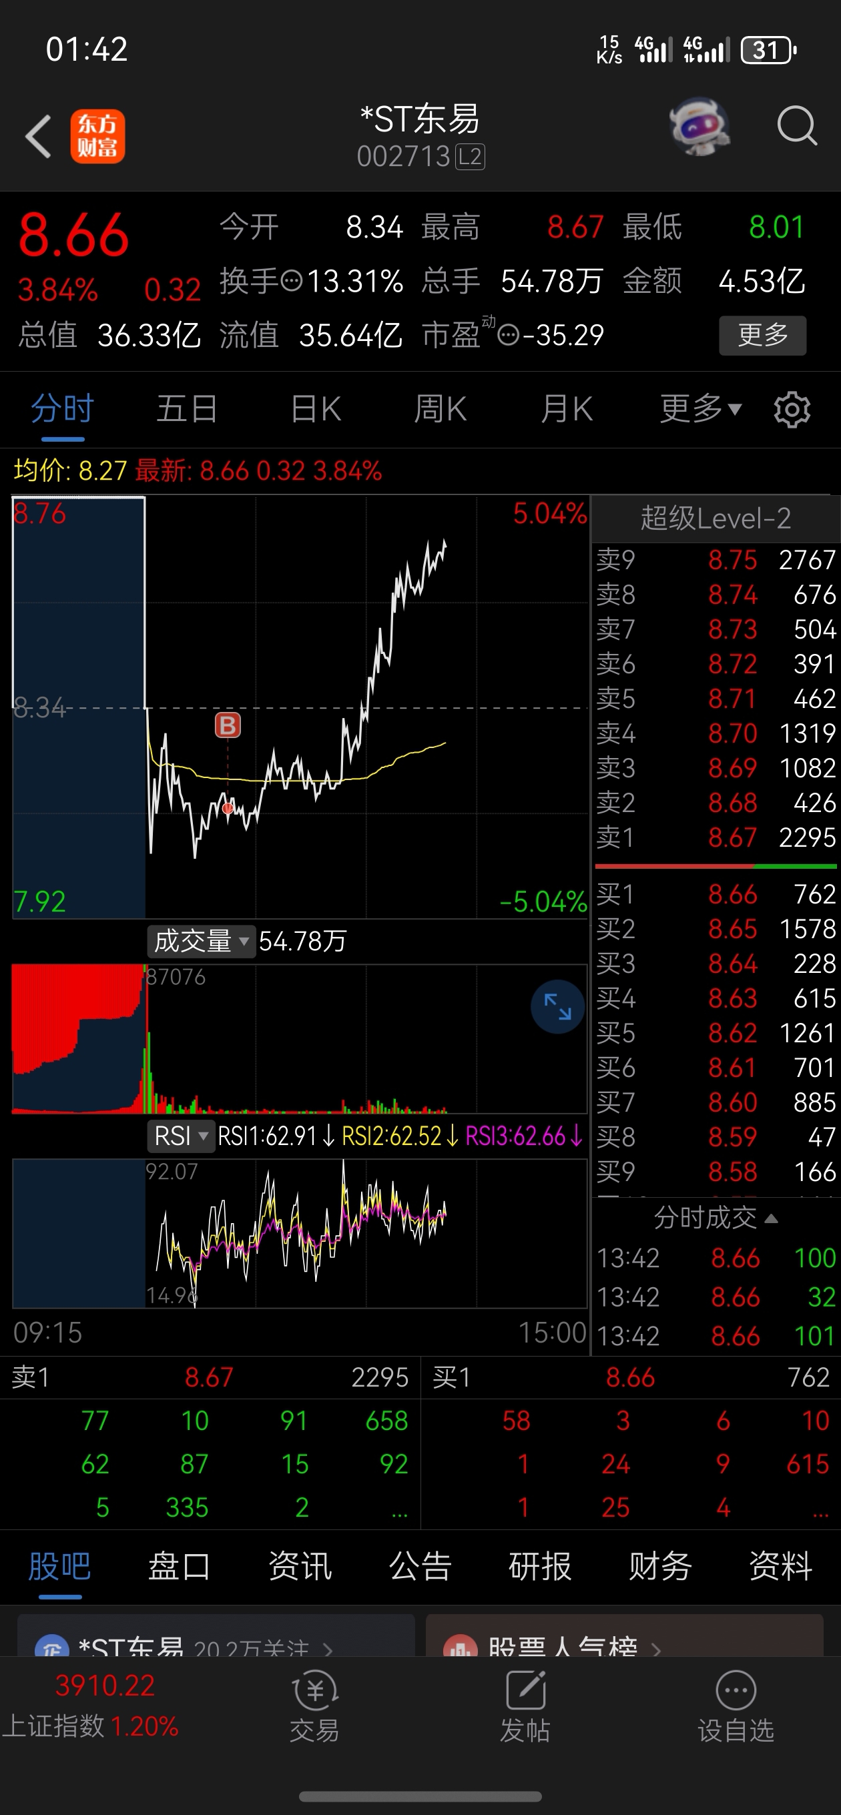Switch to the 日K chart tab
Screen dimensions: 841x1815
pyautogui.click(x=316, y=408)
